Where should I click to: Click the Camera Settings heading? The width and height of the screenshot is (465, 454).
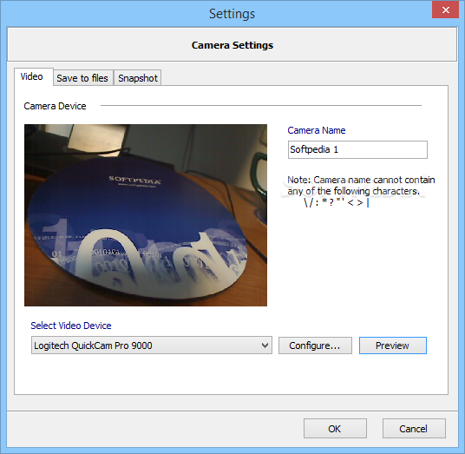pos(232,45)
